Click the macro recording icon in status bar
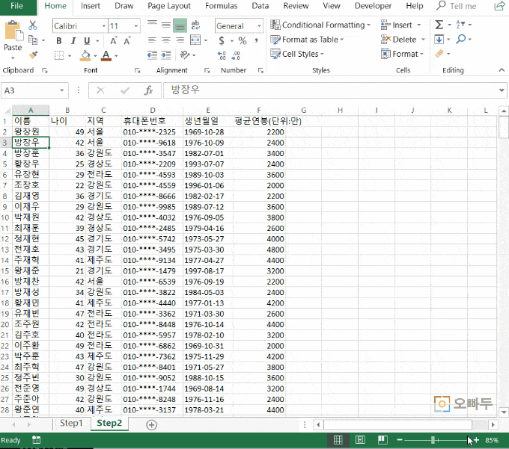The height and width of the screenshot is (449, 509). [37, 440]
